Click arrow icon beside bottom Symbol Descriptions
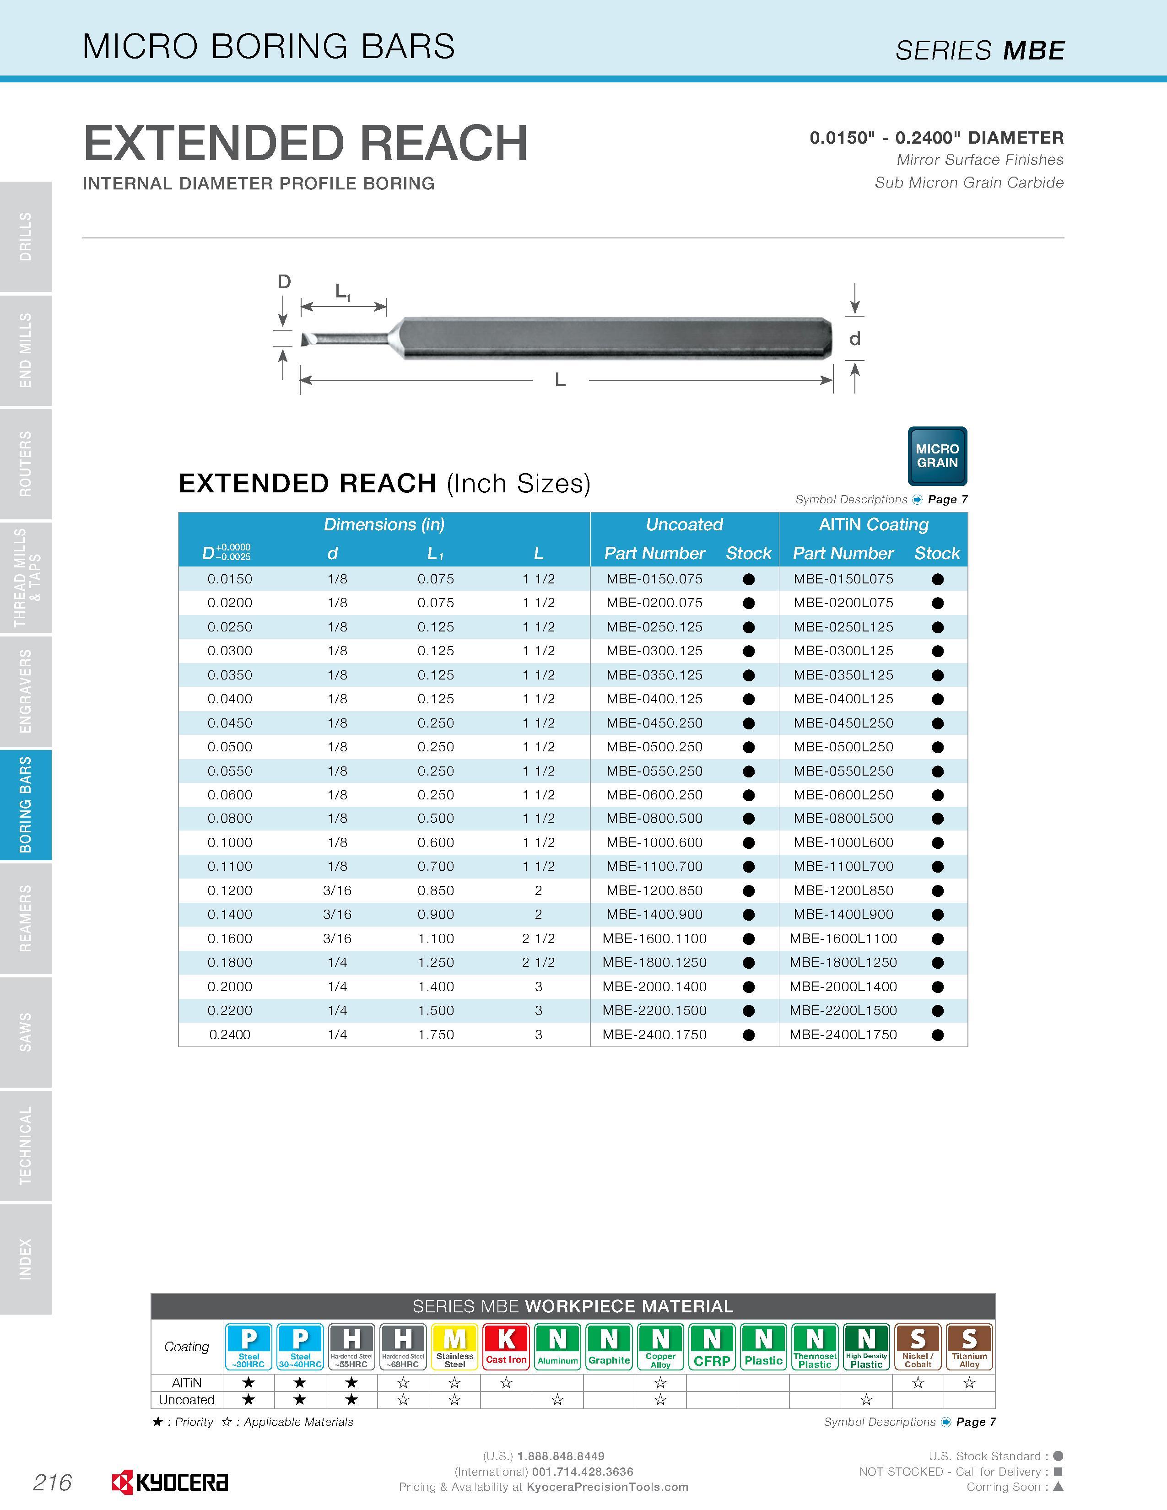The width and height of the screenshot is (1167, 1510). (x=946, y=1422)
